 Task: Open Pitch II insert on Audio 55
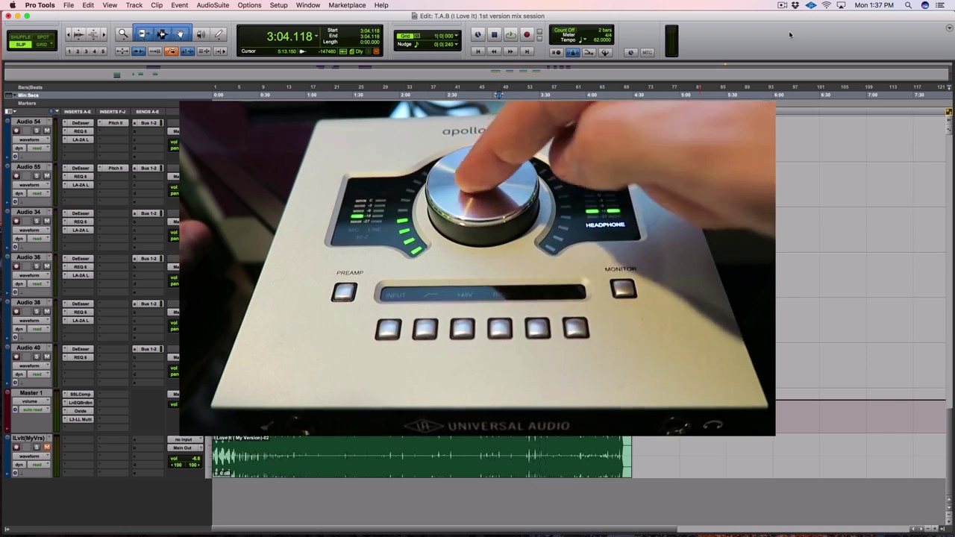click(x=113, y=168)
